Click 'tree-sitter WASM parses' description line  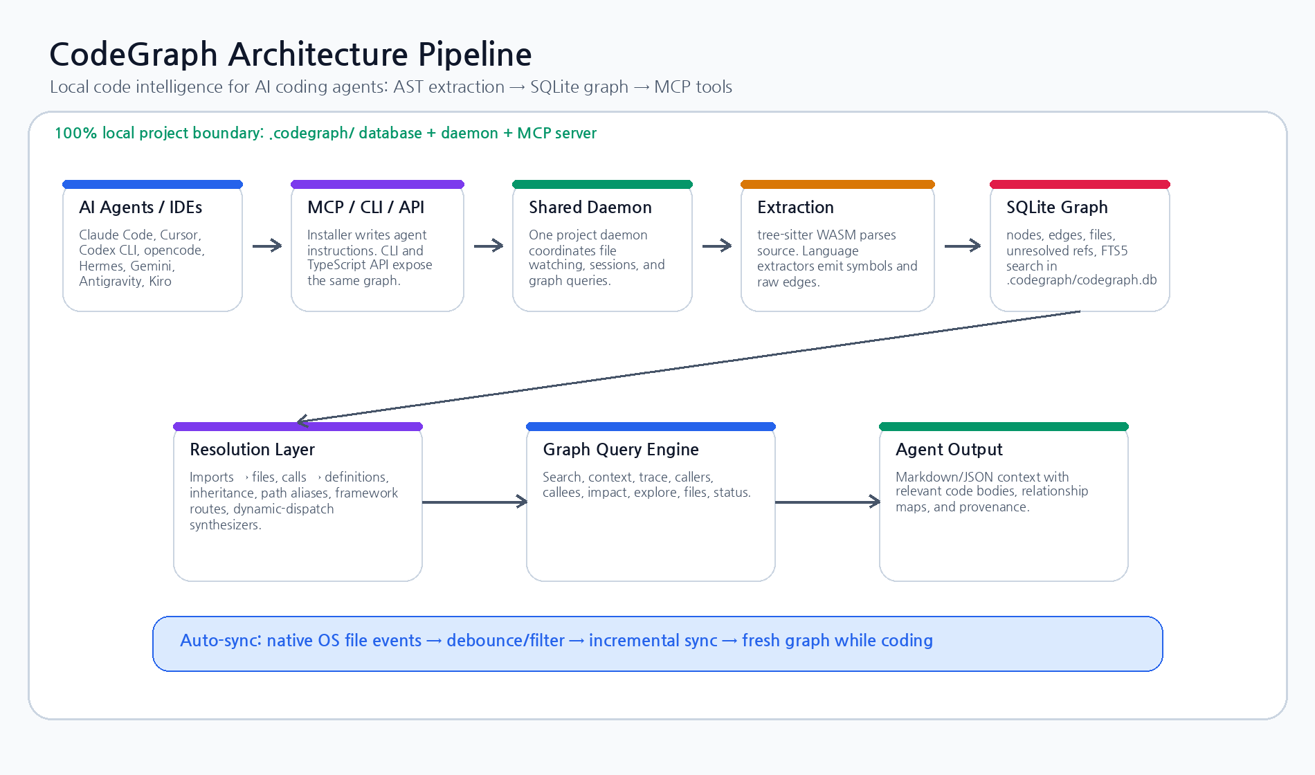[x=826, y=235]
